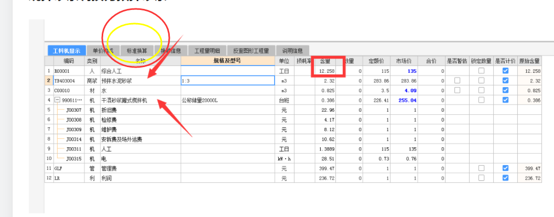Select the LR code cell

tap(69, 179)
